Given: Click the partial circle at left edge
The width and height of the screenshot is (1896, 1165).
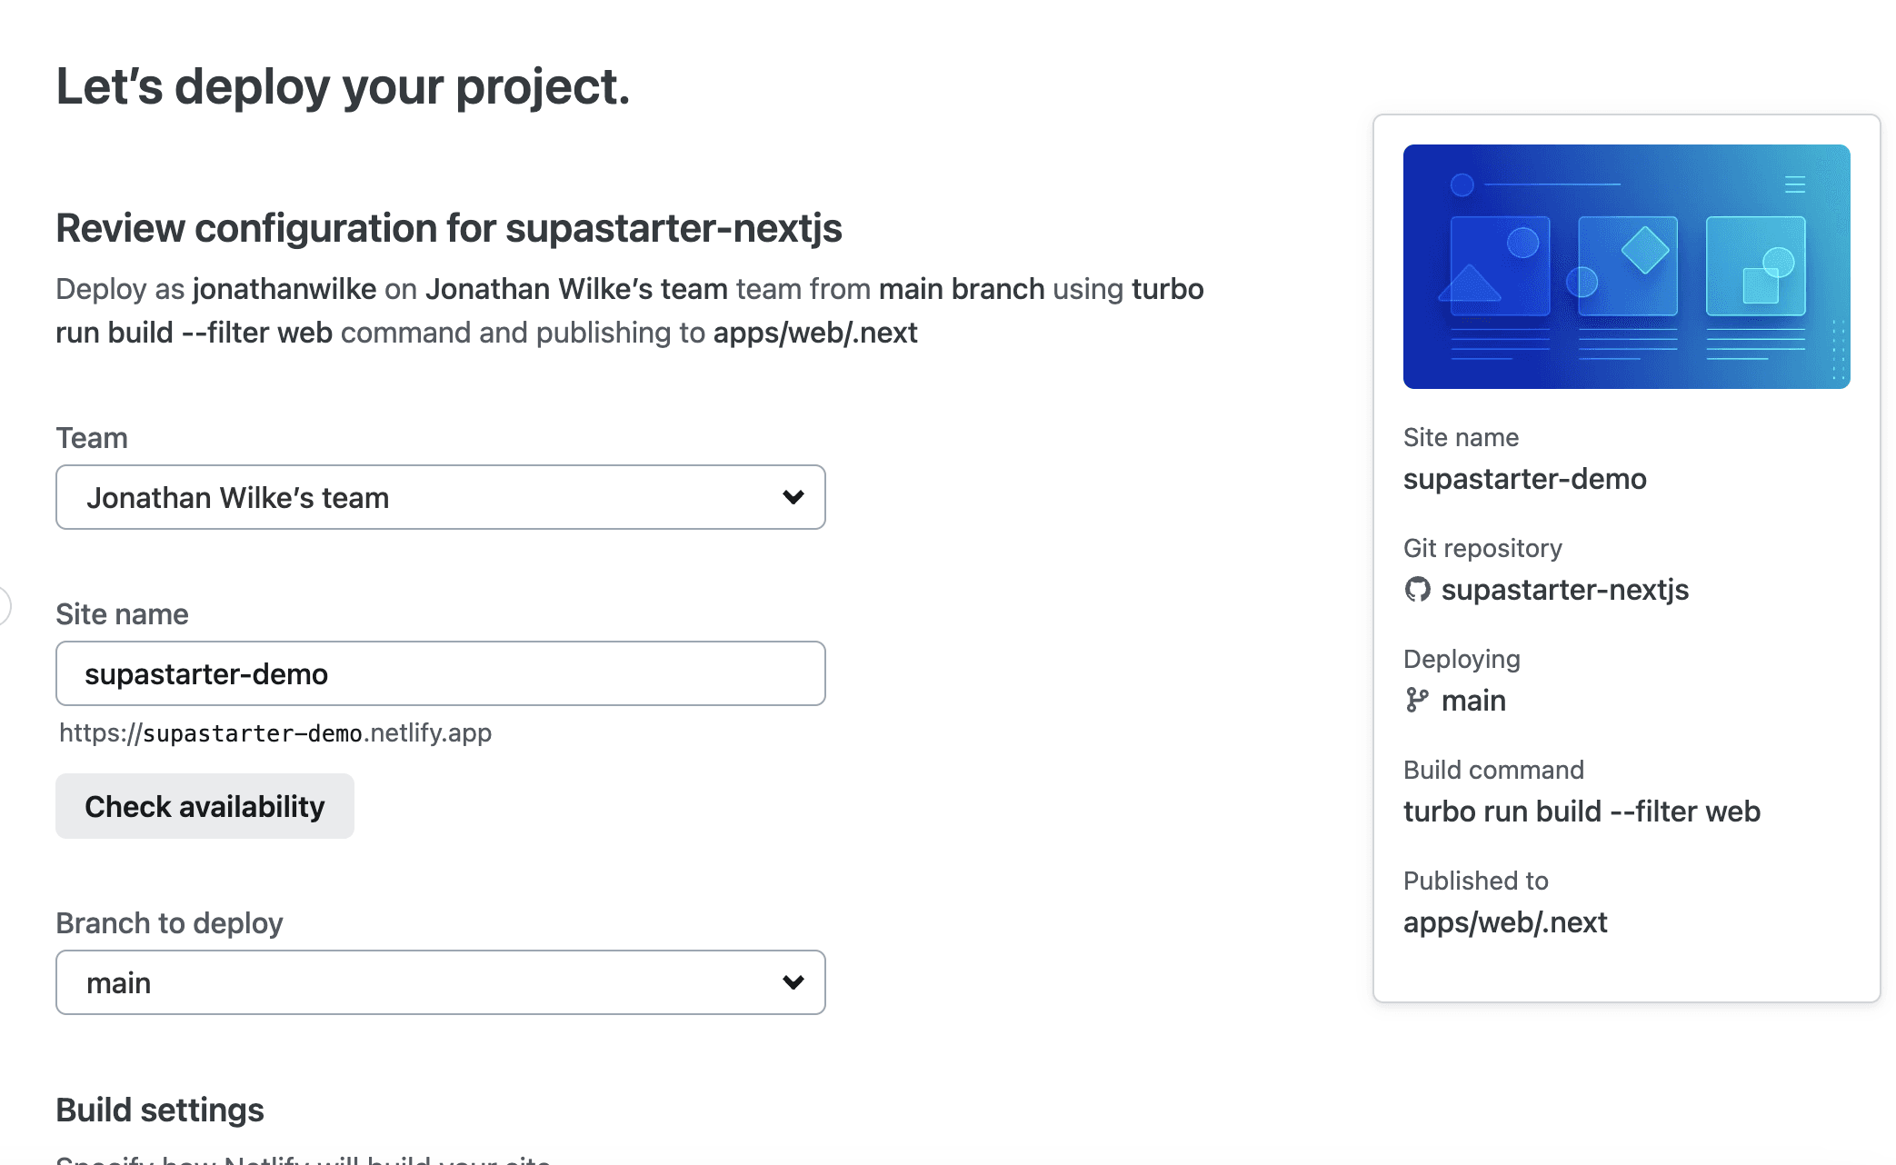Looking at the screenshot, I should pyautogui.click(x=5, y=606).
